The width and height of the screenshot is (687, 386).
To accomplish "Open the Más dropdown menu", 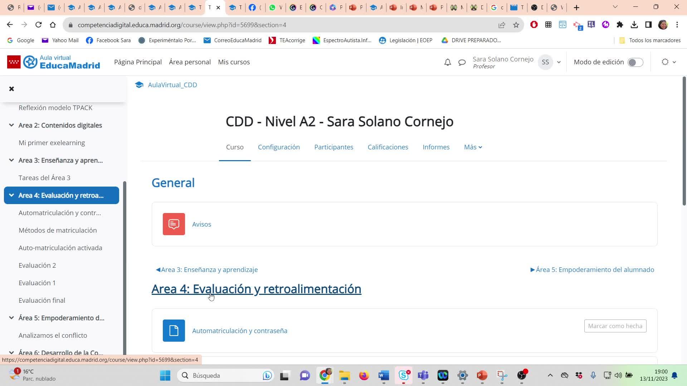I will point(473,147).
